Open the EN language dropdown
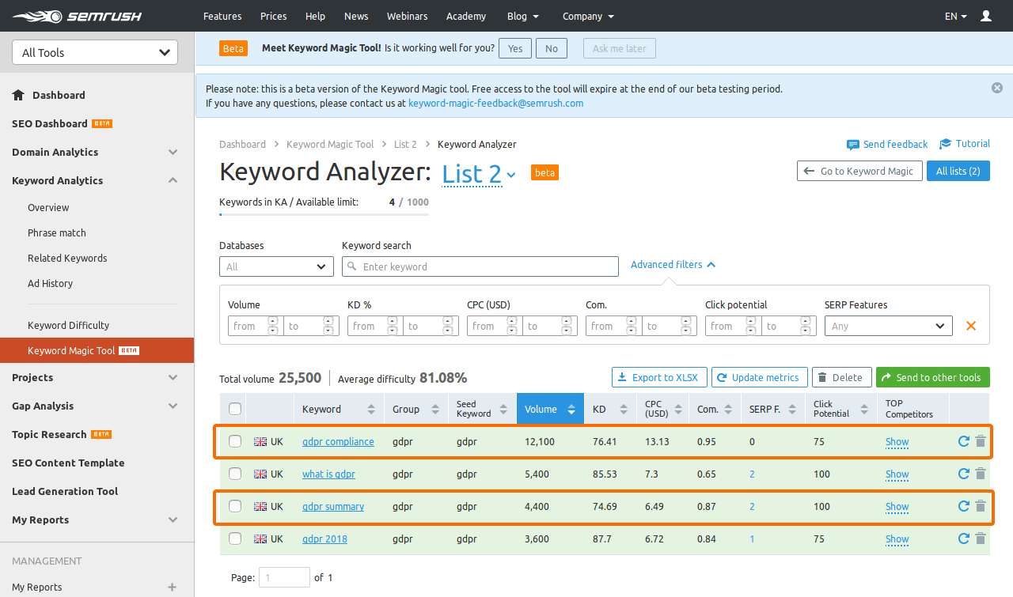 pos(956,16)
